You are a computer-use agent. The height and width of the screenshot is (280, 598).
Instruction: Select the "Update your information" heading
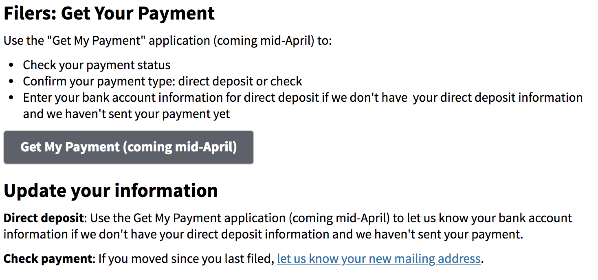coord(111,190)
